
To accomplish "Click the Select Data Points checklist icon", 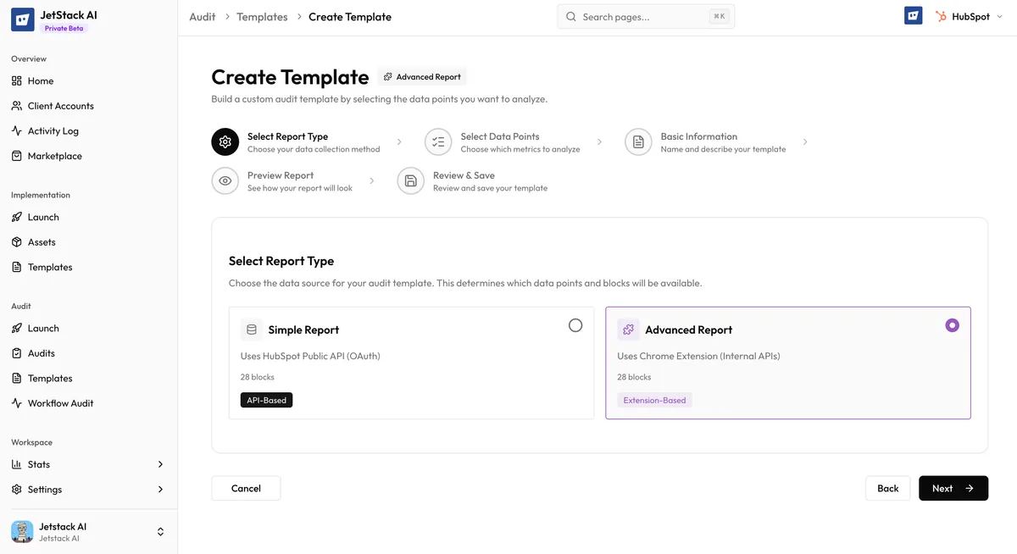I will (438, 141).
